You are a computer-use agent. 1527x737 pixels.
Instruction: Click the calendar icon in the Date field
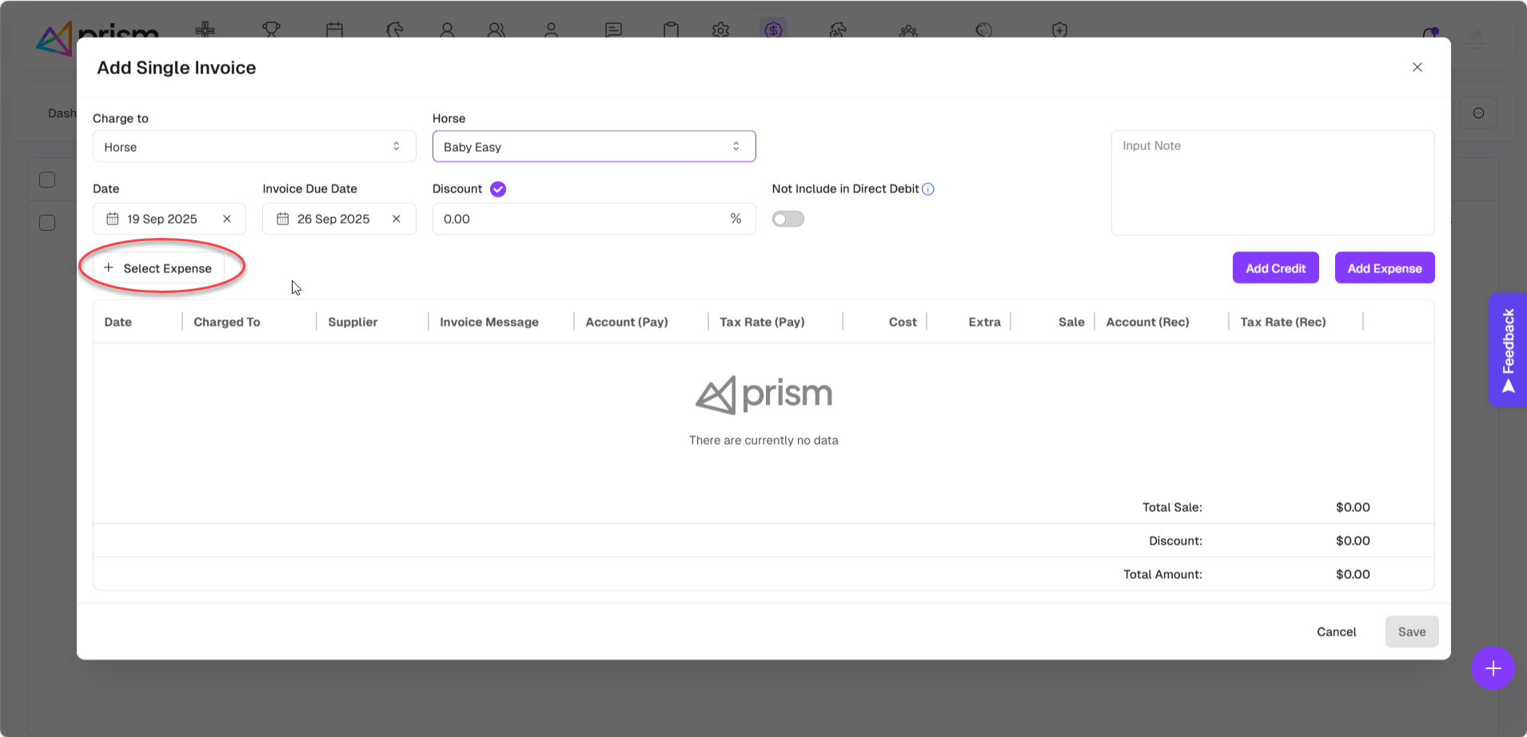coord(113,219)
